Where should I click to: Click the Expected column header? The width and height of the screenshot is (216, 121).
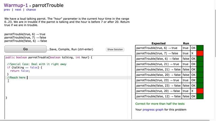[158, 43]
